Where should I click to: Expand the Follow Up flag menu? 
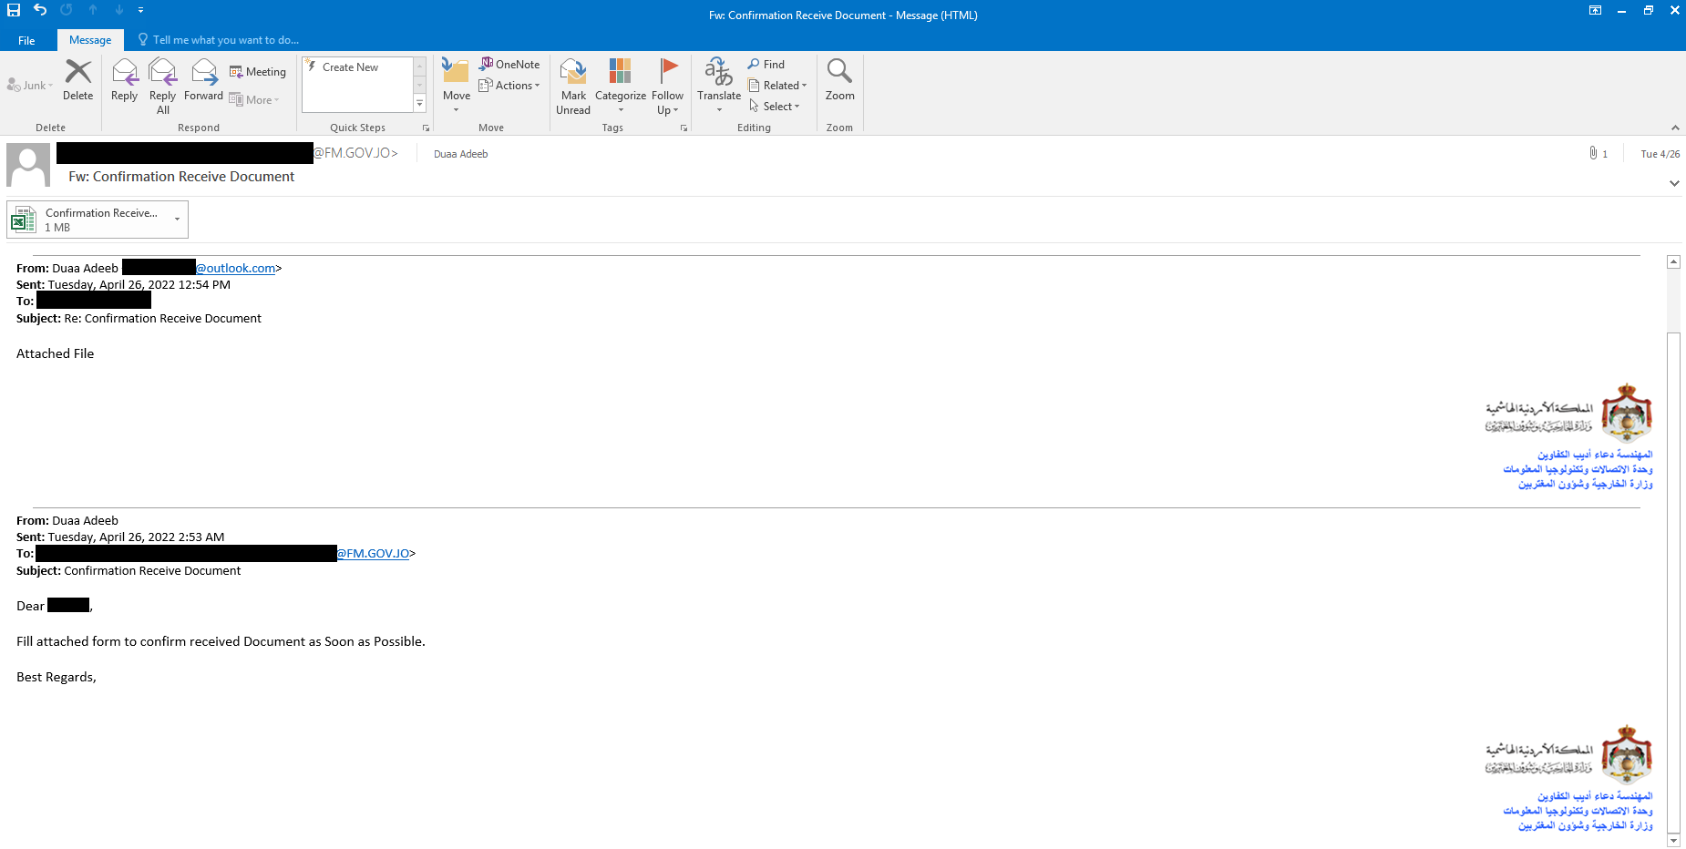click(667, 87)
